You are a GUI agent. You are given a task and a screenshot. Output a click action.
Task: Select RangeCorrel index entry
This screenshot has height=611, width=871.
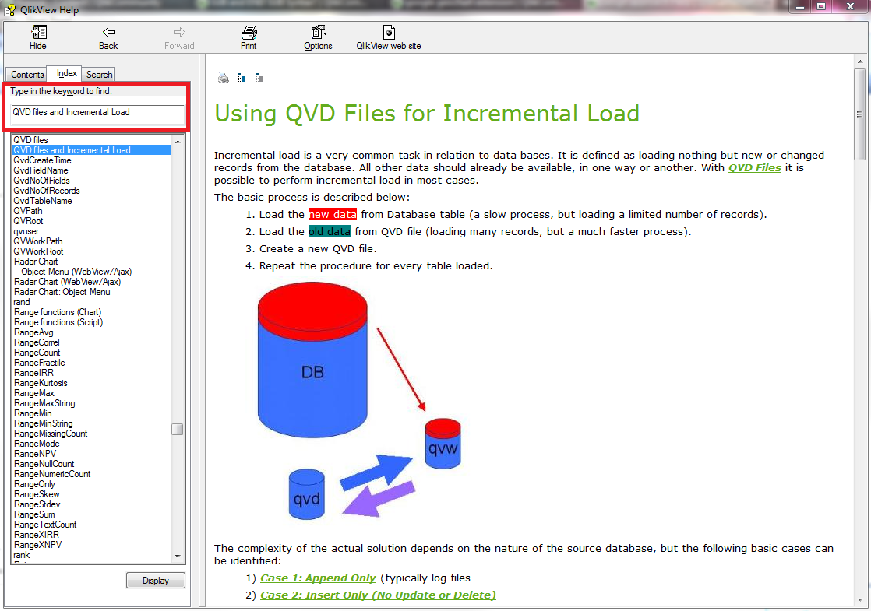(x=37, y=342)
